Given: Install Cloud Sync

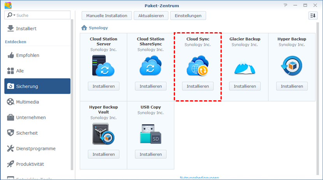Looking at the screenshot, I should coord(198,86).
